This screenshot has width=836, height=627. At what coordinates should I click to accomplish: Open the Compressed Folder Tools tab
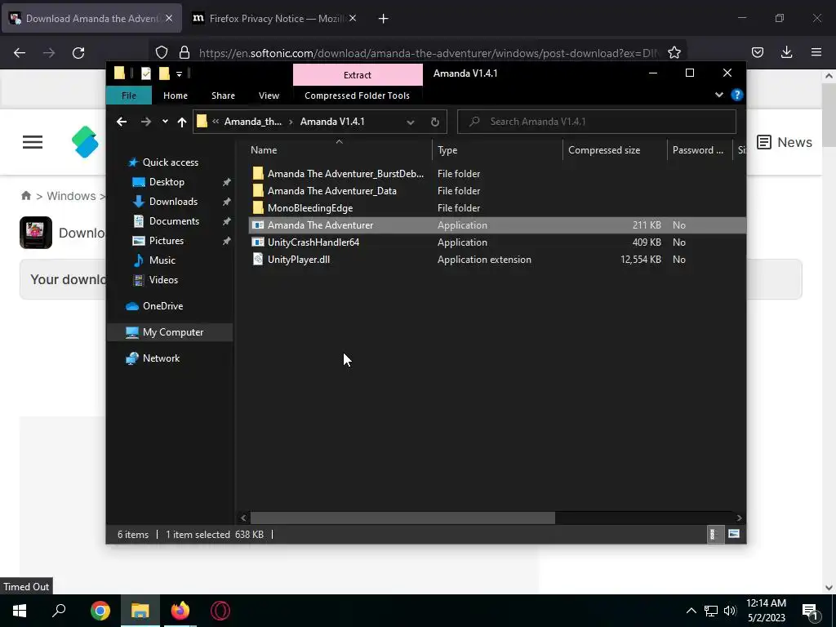(x=358, y=96)
